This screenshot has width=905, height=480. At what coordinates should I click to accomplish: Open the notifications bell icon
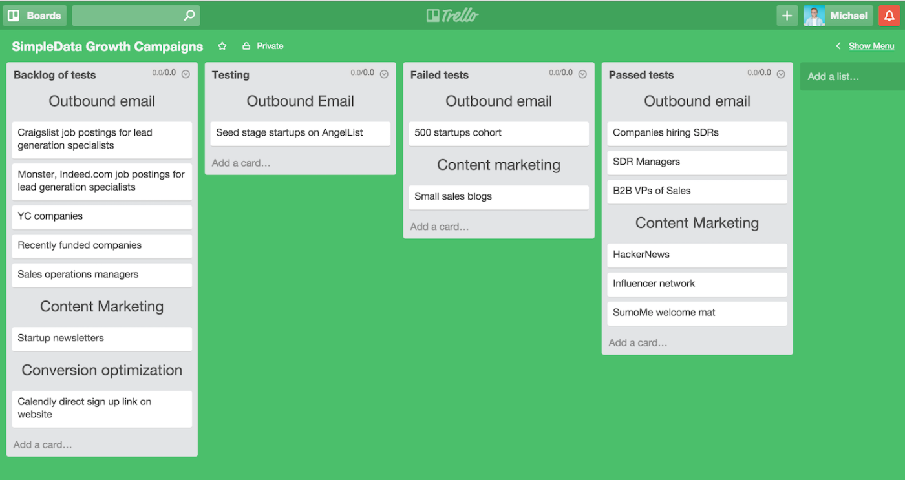[889, 16]
